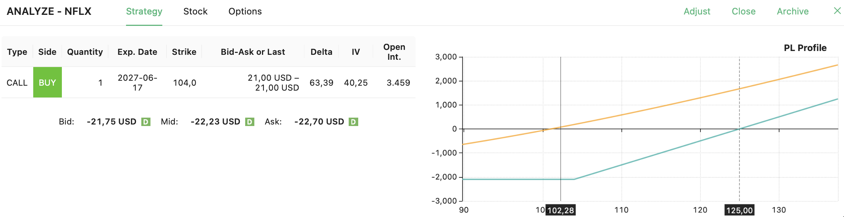
Task: Click the Adjust link
Action: click(x=697, y=11)
